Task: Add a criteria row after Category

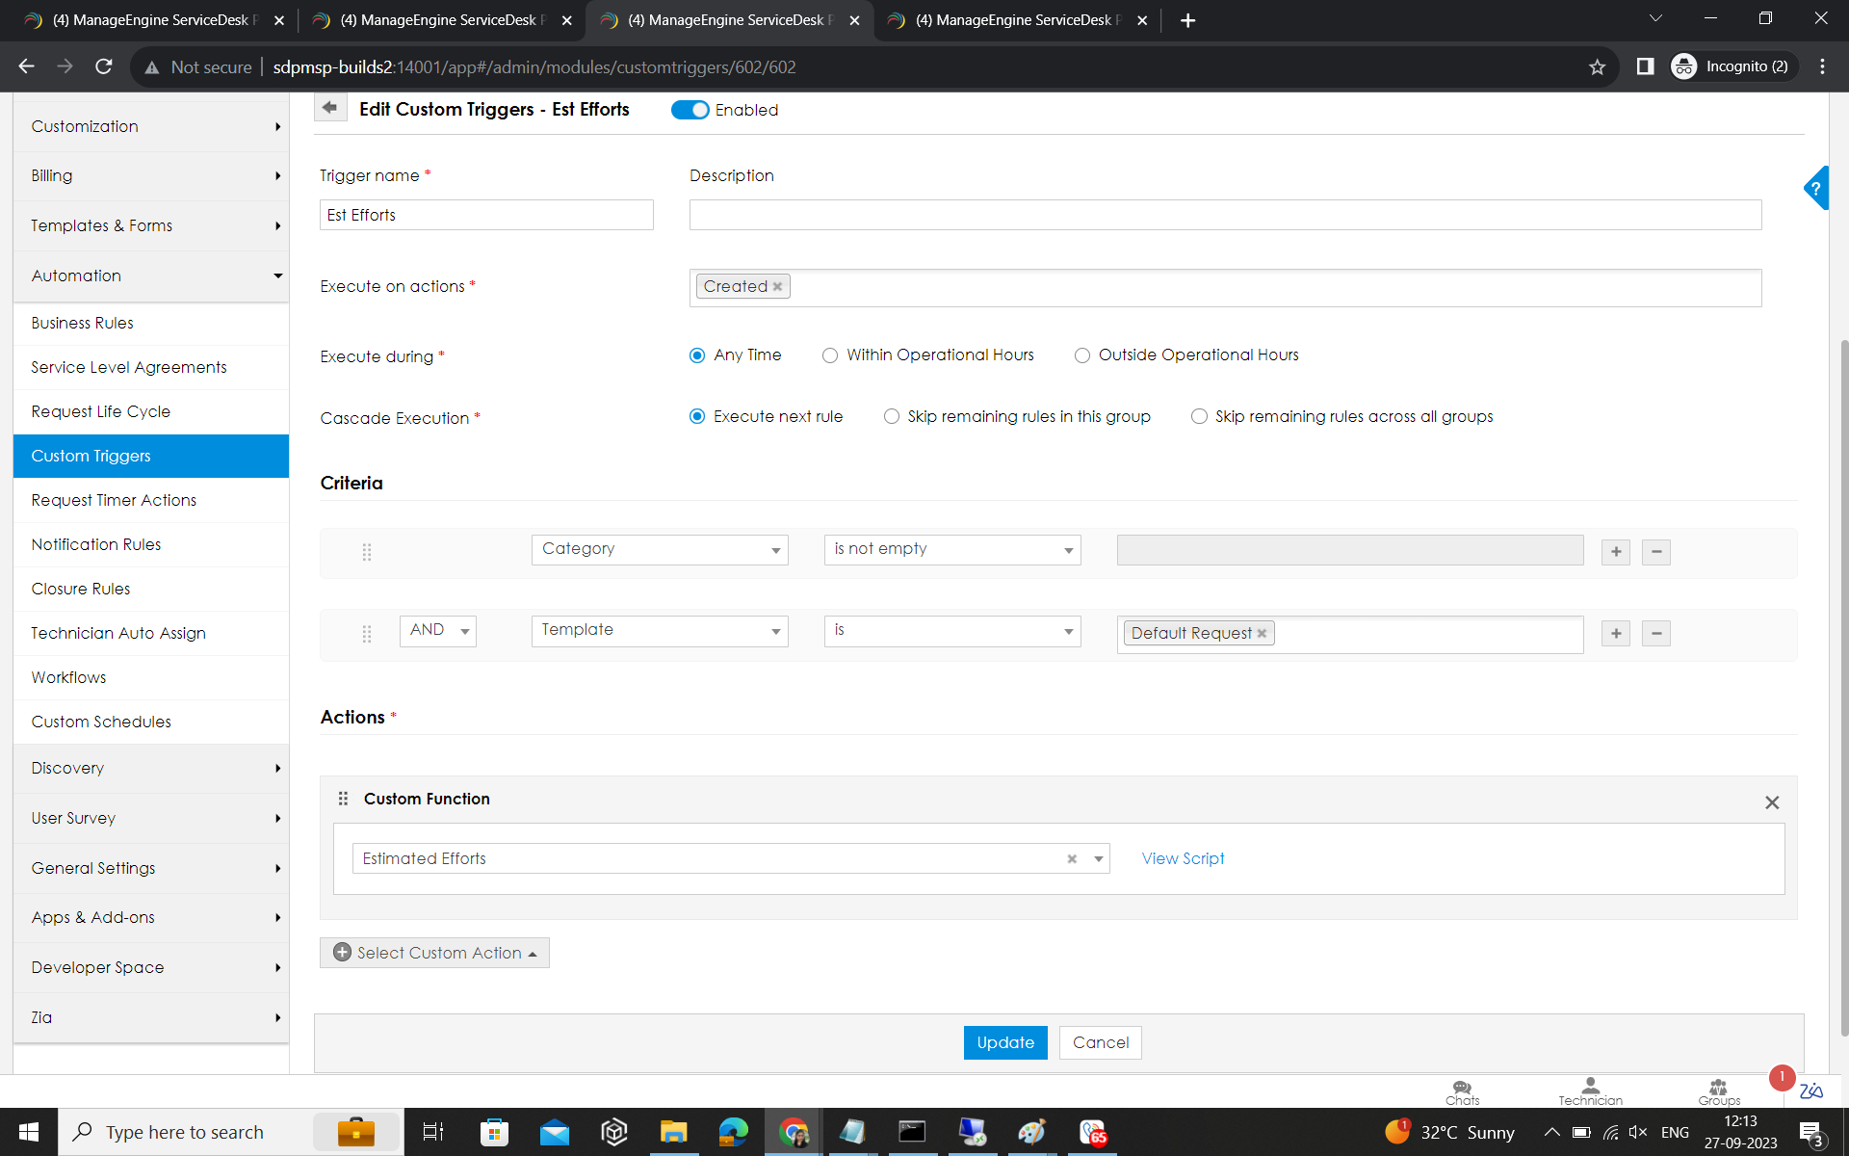Action: point(1615,552)
